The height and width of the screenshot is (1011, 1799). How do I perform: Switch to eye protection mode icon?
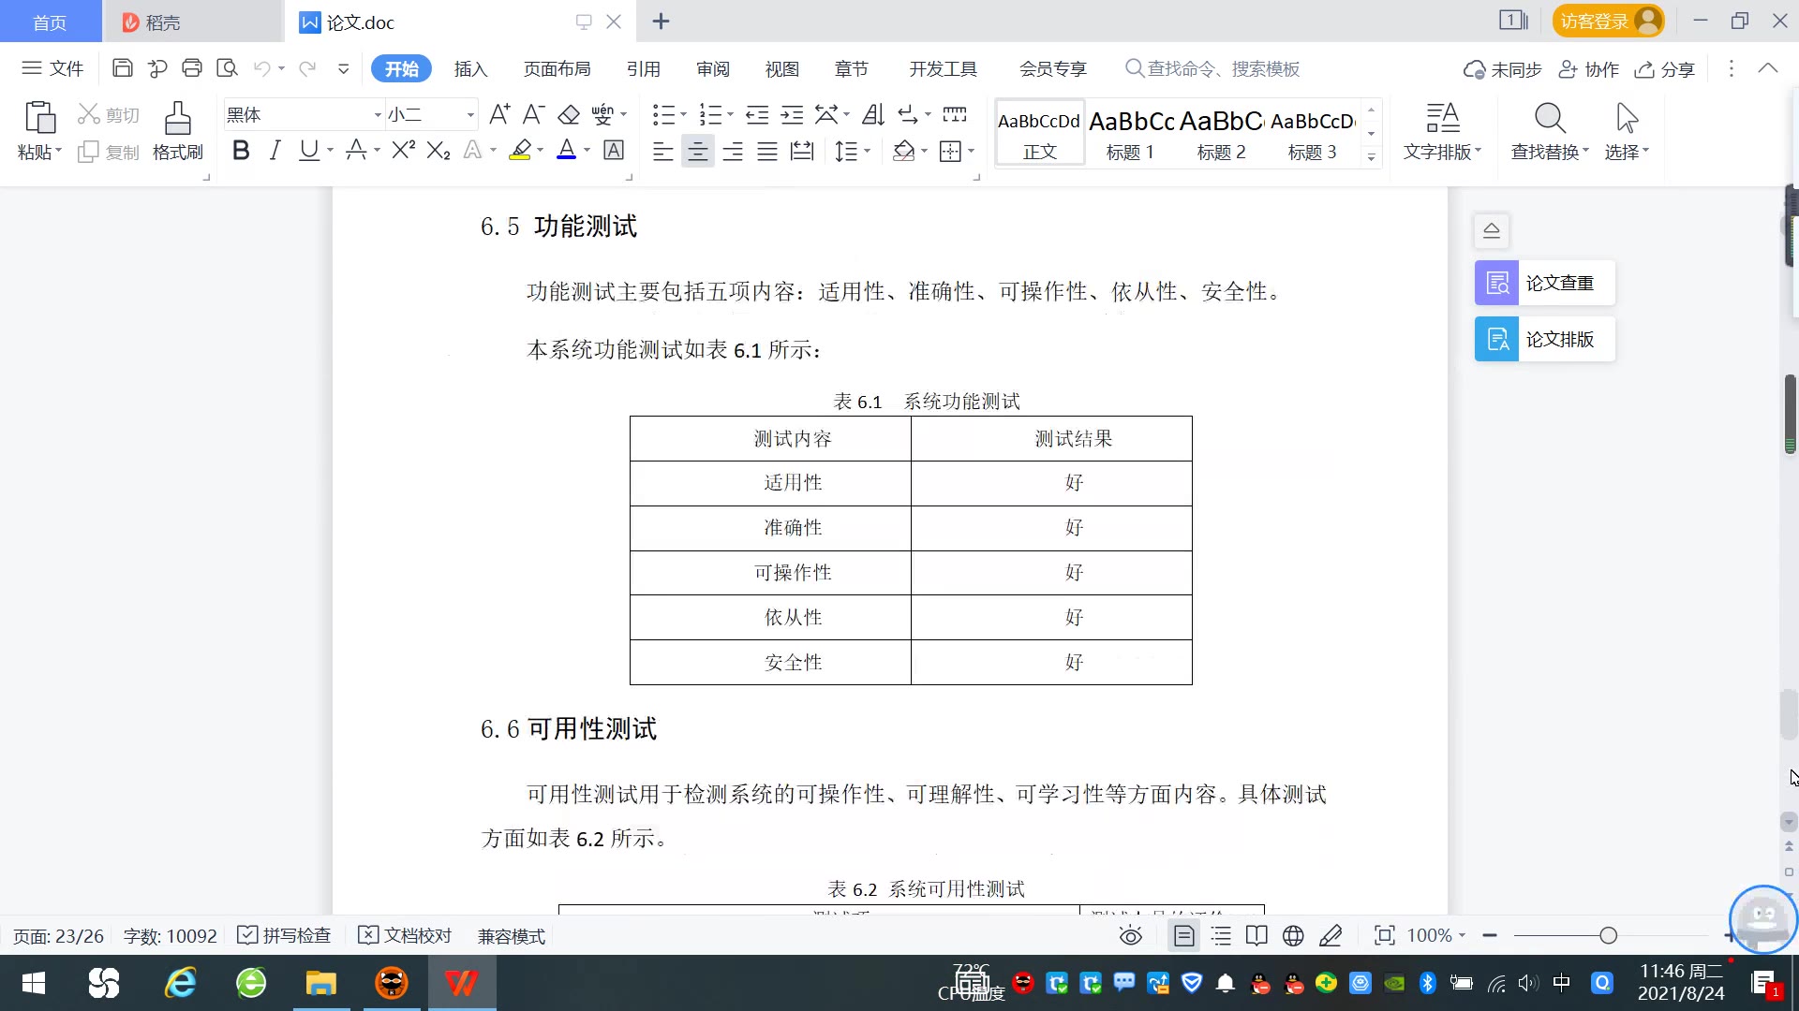[x=1131, y=935]
